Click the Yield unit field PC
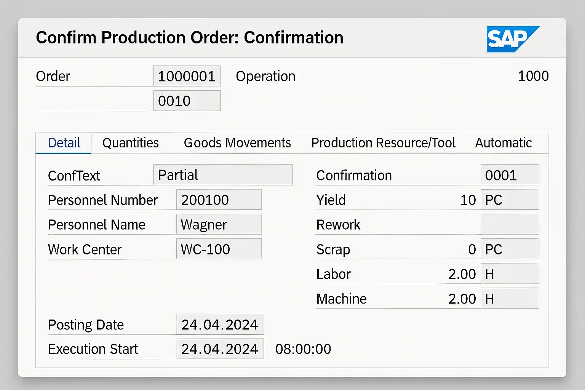The height and width of the screenshot is (390, 585). click(x=510, y=200)
